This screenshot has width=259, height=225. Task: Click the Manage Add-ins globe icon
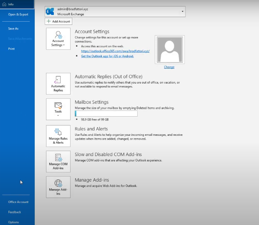pos(58,183)
